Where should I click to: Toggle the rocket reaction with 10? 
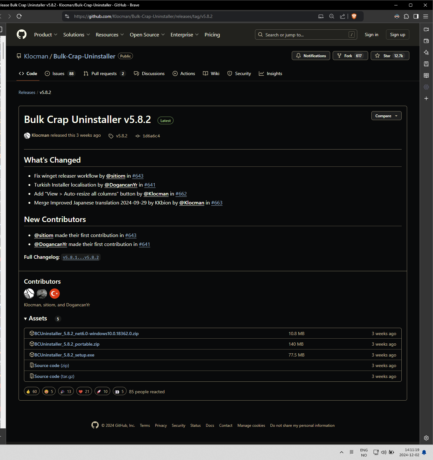click(102, 391)
